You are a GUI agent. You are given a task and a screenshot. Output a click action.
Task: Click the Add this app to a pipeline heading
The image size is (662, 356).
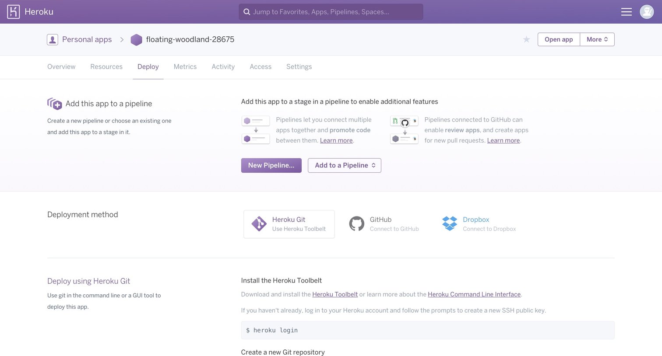click(109, 104)
